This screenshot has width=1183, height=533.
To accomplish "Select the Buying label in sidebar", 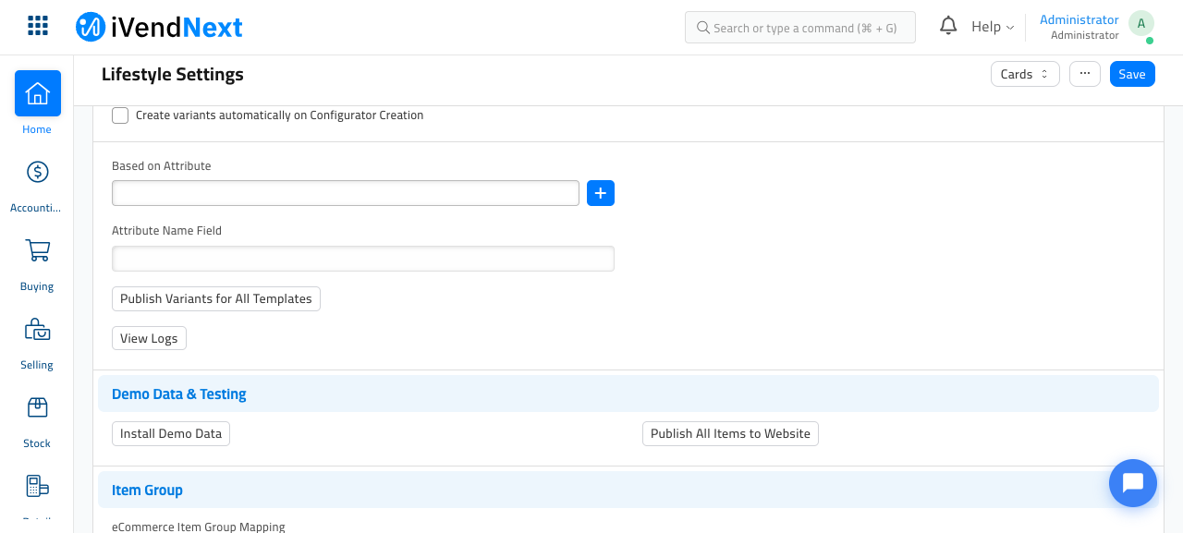I will click(37, 286).
